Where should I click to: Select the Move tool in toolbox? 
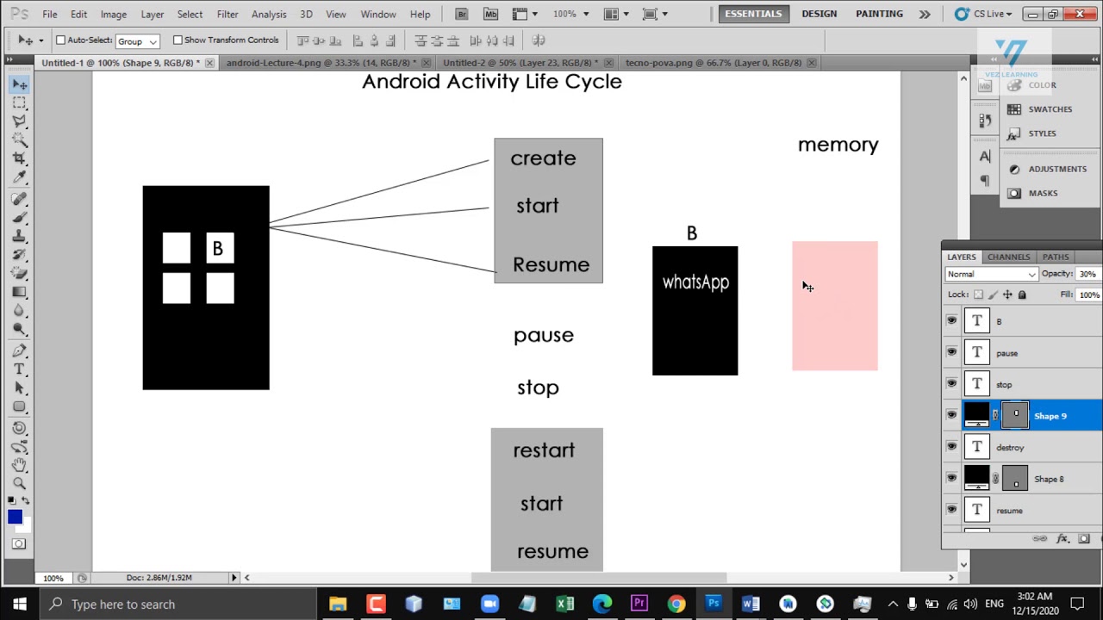pyautogui.click(x=19, y=84)
